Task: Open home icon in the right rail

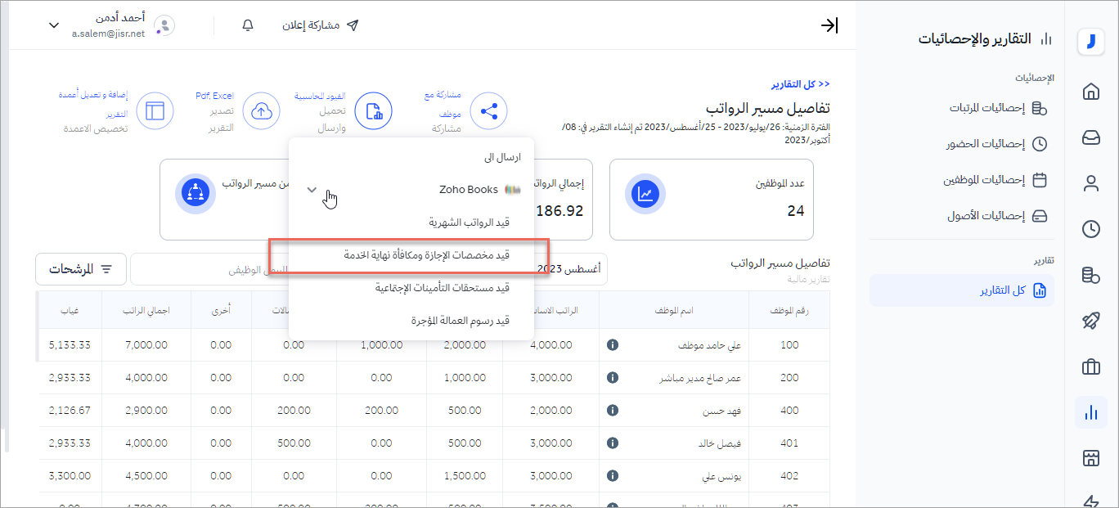Action: (x=1090, y=92)
